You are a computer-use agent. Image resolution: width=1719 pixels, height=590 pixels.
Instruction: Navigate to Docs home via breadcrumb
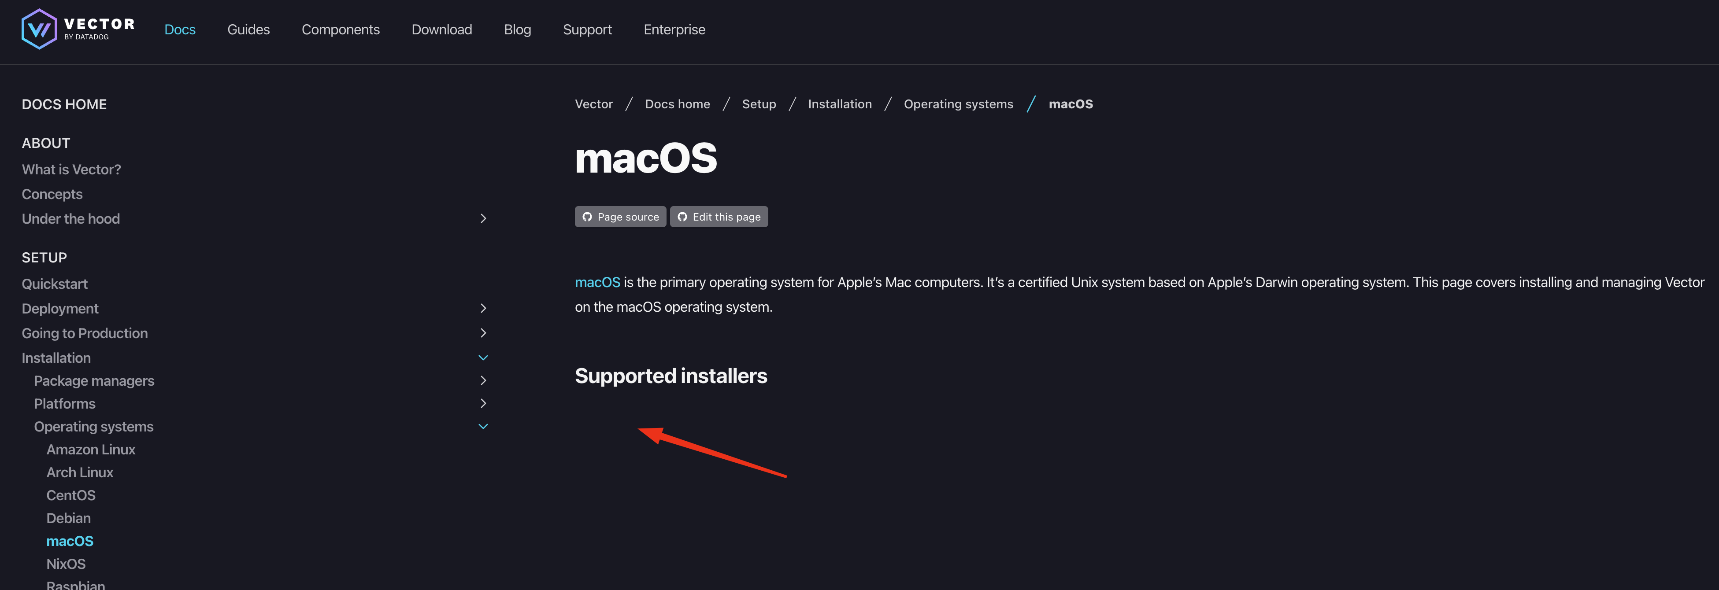pos(677,104)
